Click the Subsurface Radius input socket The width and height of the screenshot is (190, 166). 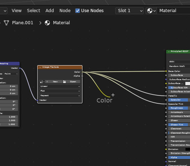(166, 79)
